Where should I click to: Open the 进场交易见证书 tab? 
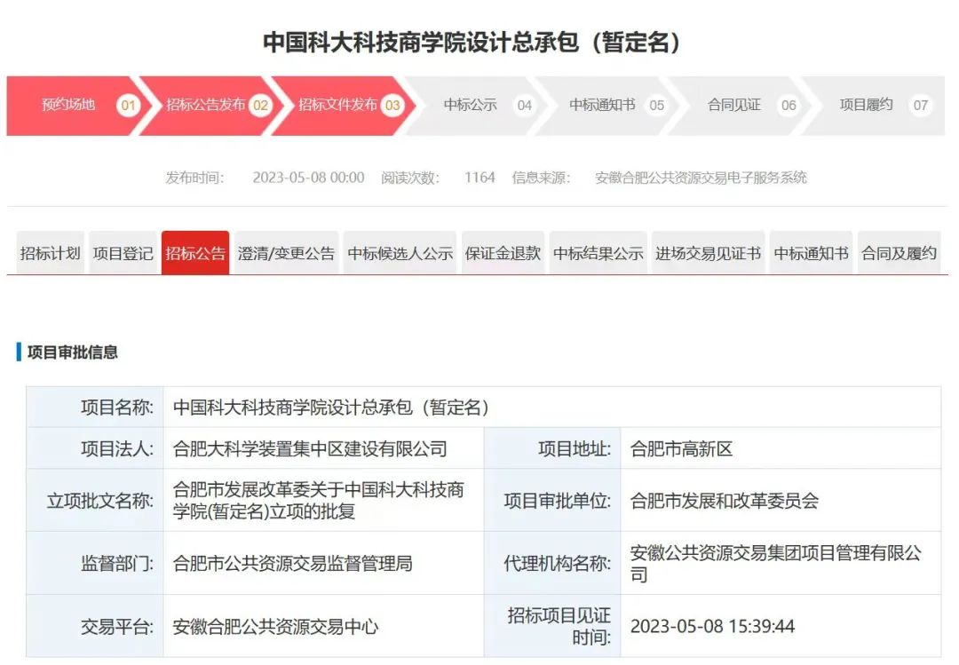point(709,253)
